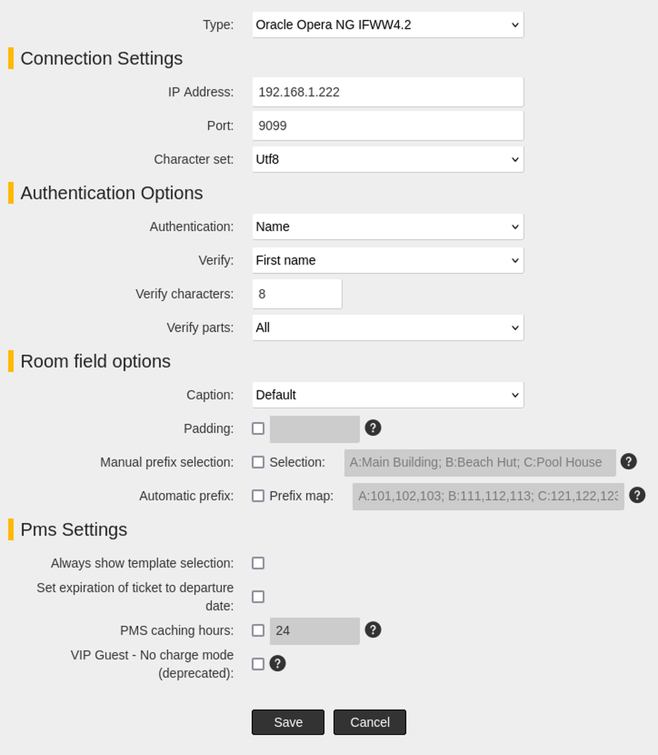Expand the Verify parts dropdown

click(388, 328)
